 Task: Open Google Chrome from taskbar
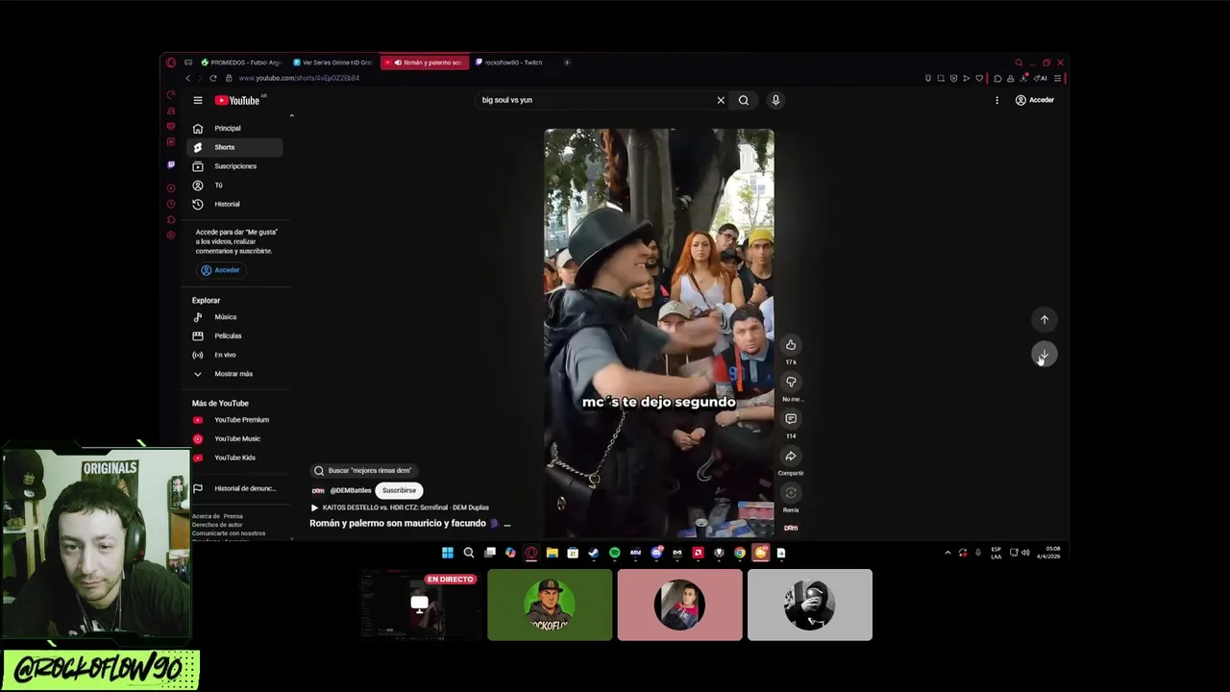(740, 553)
